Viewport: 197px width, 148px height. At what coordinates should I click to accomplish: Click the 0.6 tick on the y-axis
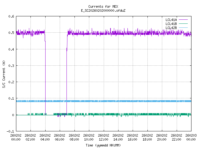11,17
